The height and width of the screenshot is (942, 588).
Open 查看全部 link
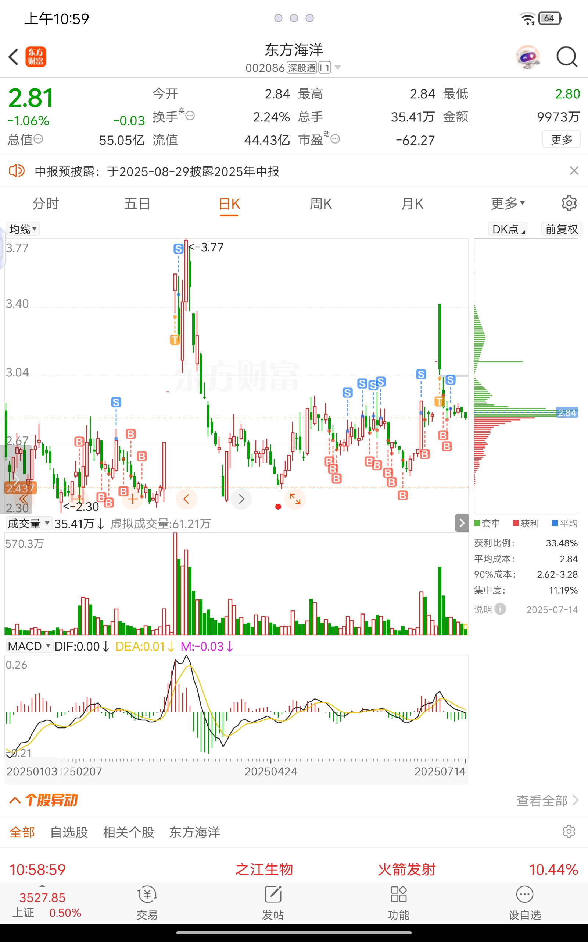click(548, 800)
